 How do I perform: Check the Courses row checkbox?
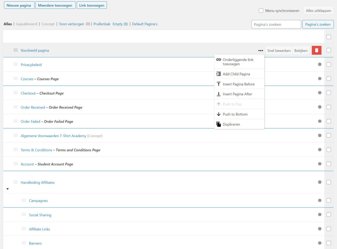coord(329,78)
